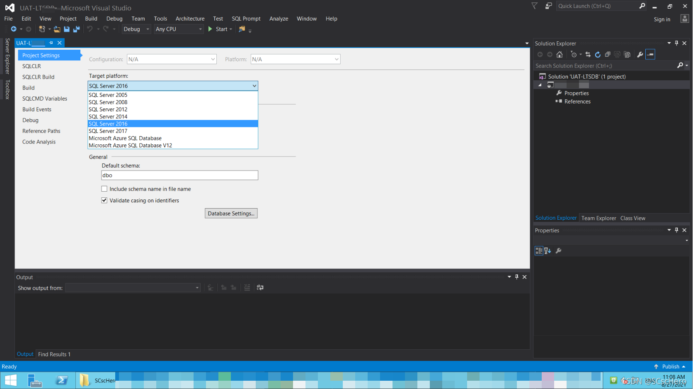Select SQL Server 2017 from the list
This screenshot has height=389, width=693.
pyautogui.click(x=173, y=131)
